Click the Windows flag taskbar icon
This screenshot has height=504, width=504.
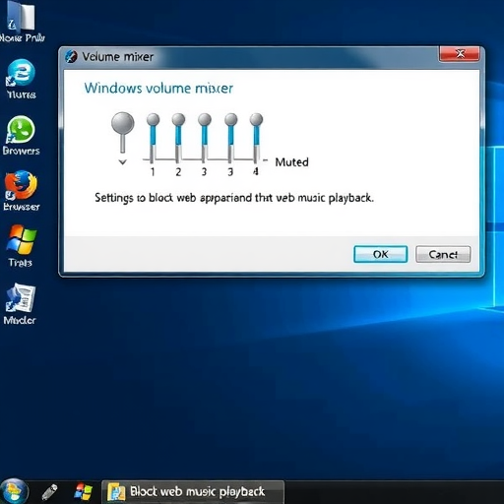84,491
